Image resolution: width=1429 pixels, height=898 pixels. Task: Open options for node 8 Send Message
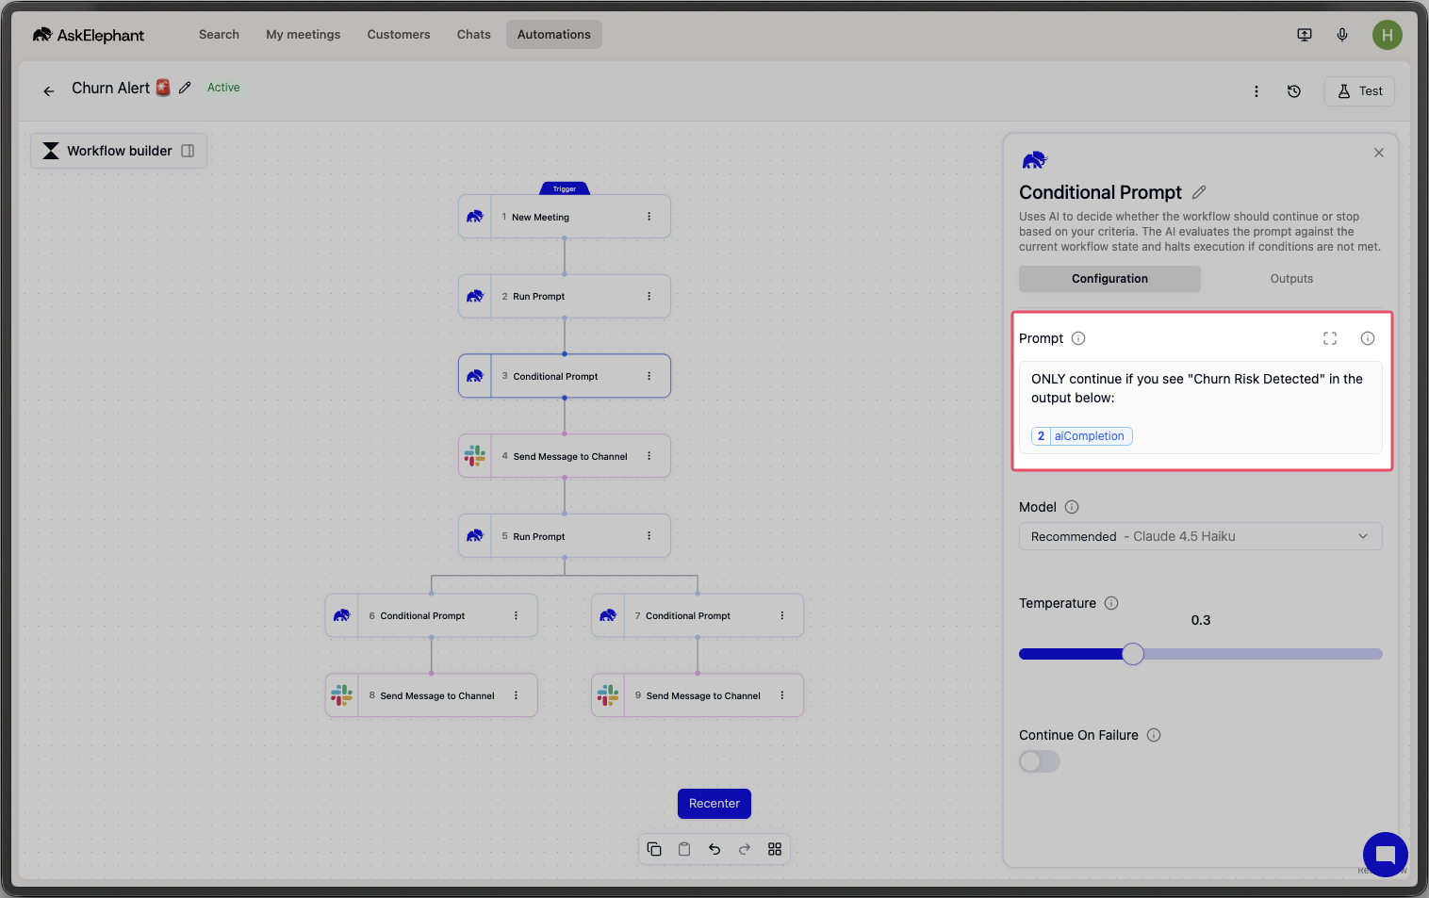(516, 695)
